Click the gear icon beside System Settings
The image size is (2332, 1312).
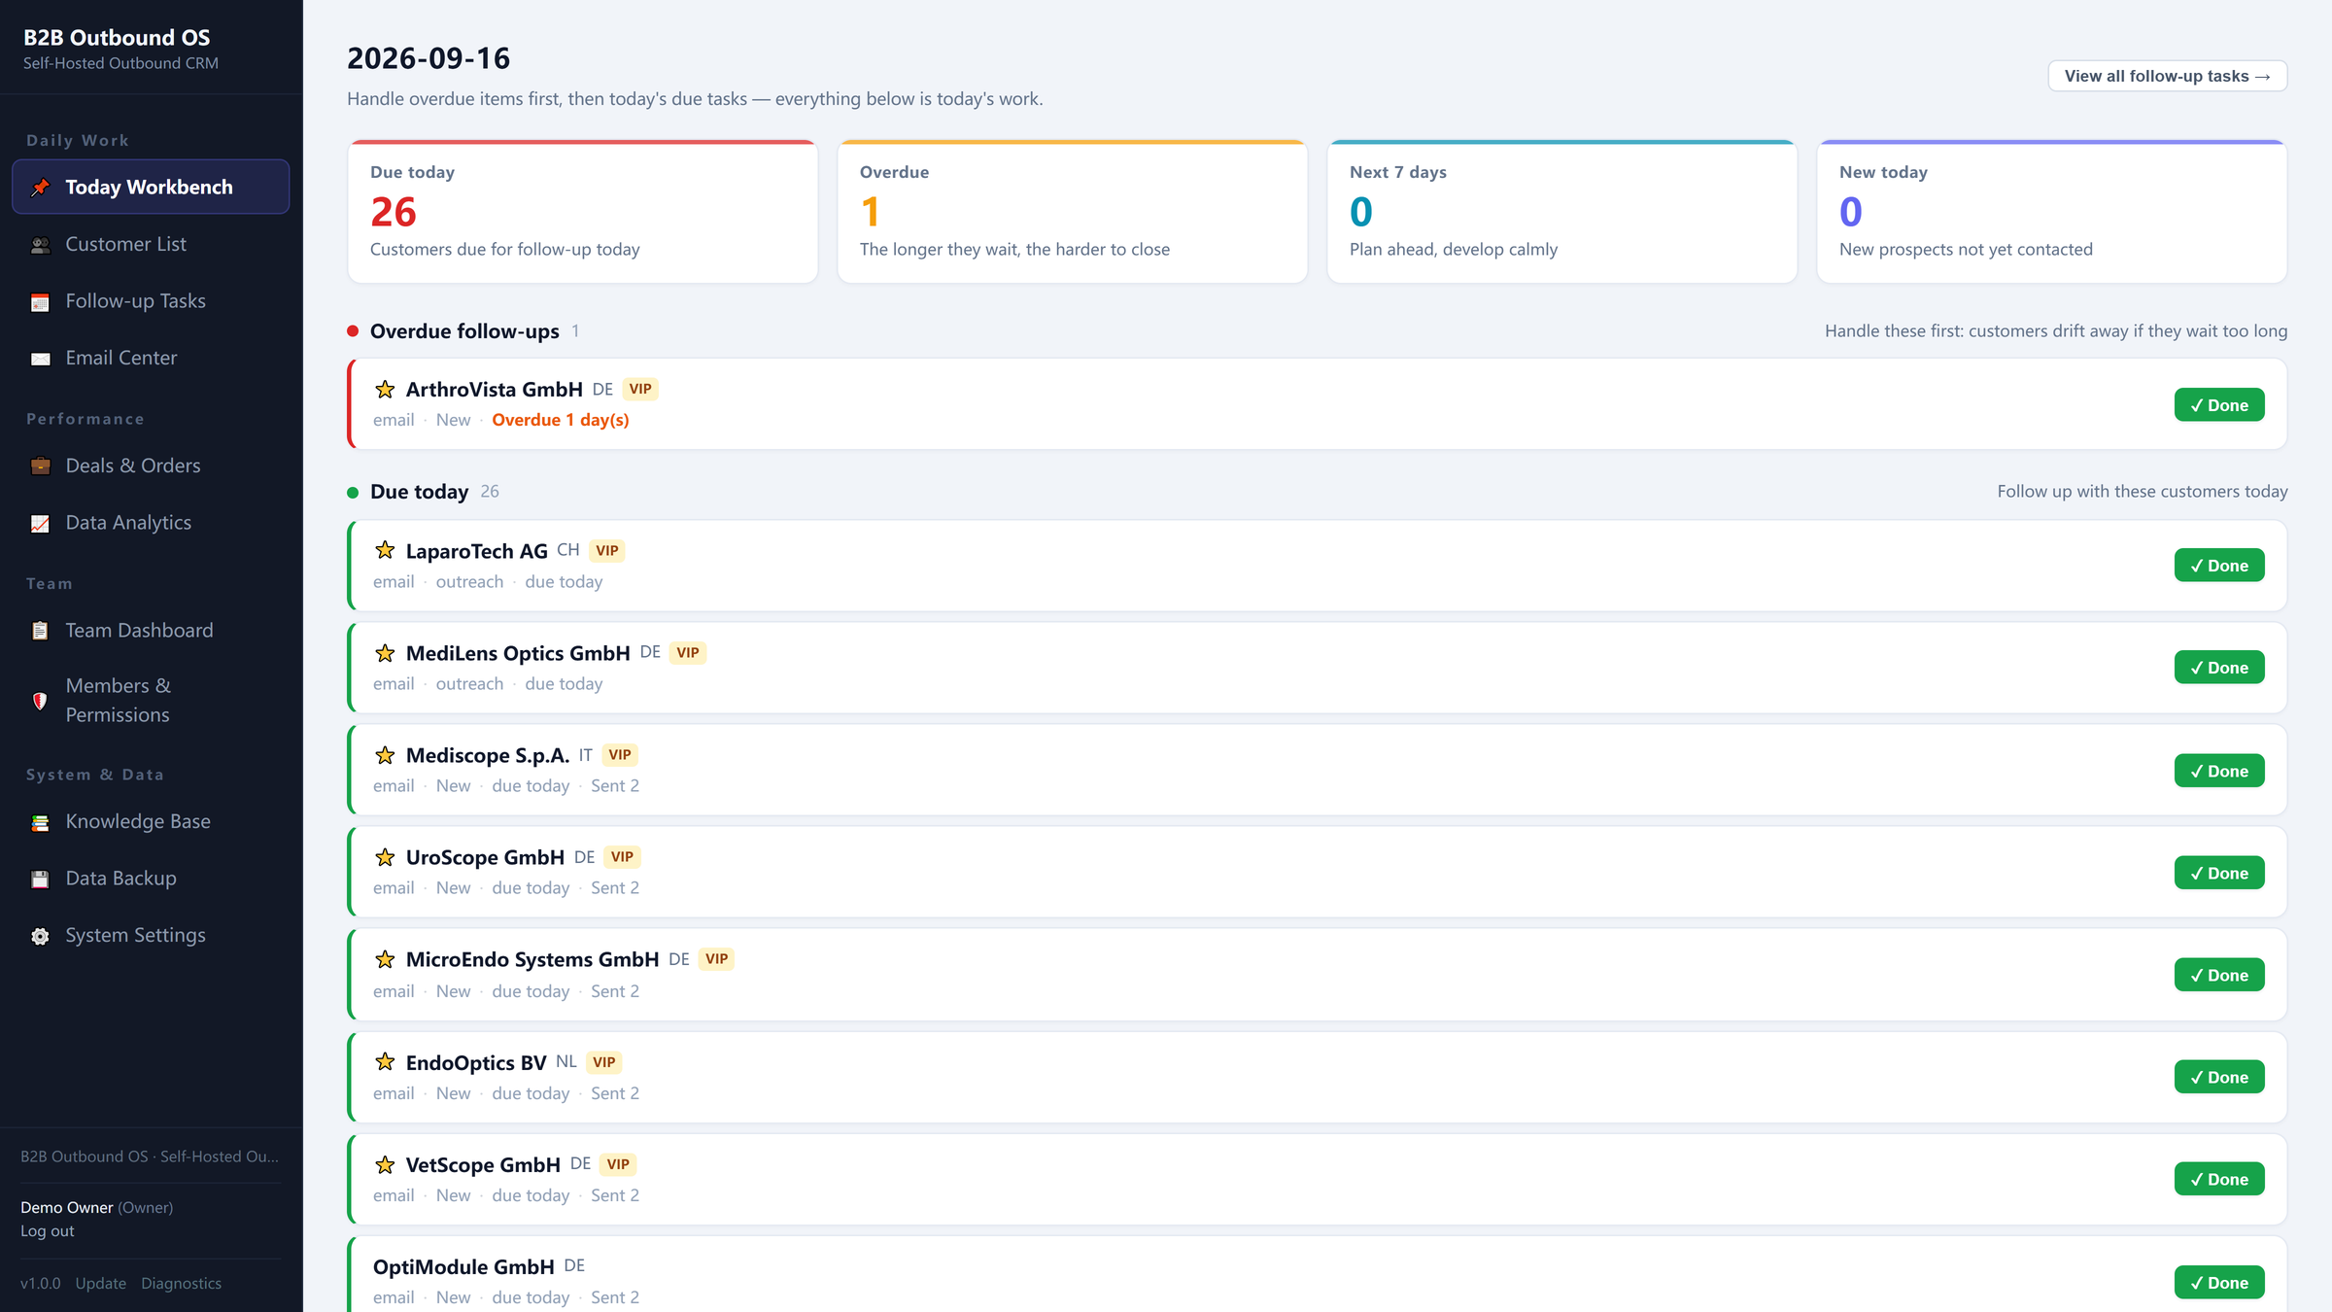click(x=40, y=936)
